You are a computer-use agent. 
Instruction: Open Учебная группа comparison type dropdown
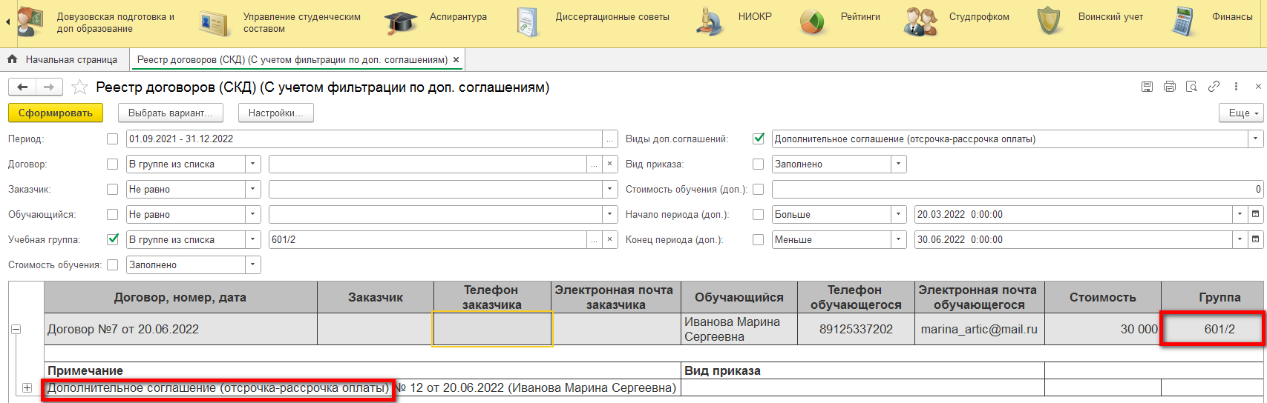pos(253,240)
